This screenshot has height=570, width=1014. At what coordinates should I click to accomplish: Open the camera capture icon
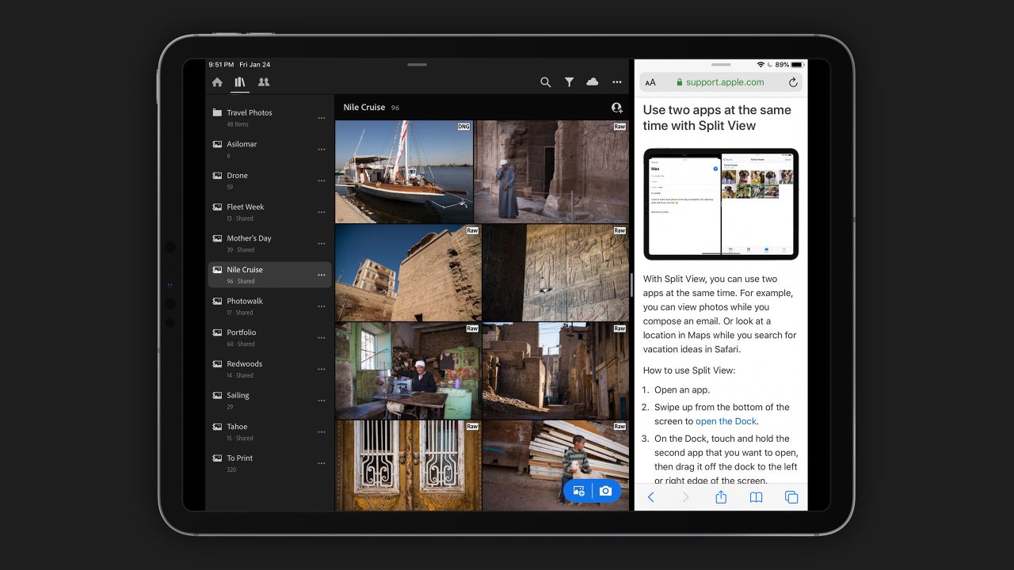click(605, 490)
